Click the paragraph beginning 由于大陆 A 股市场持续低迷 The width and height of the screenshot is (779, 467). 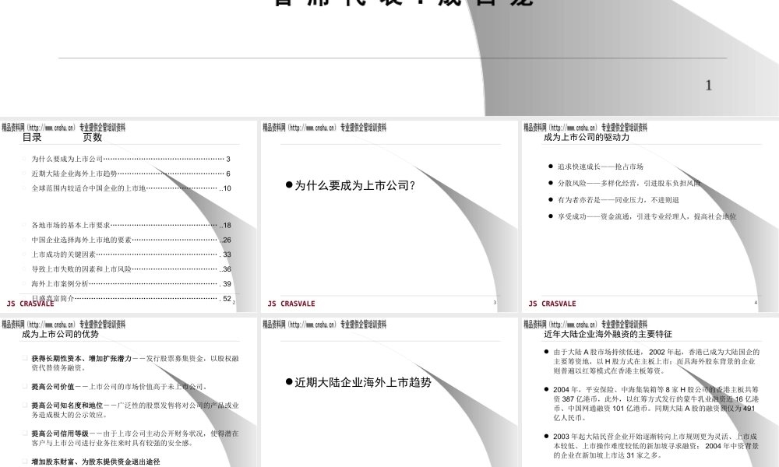point(656,361)
